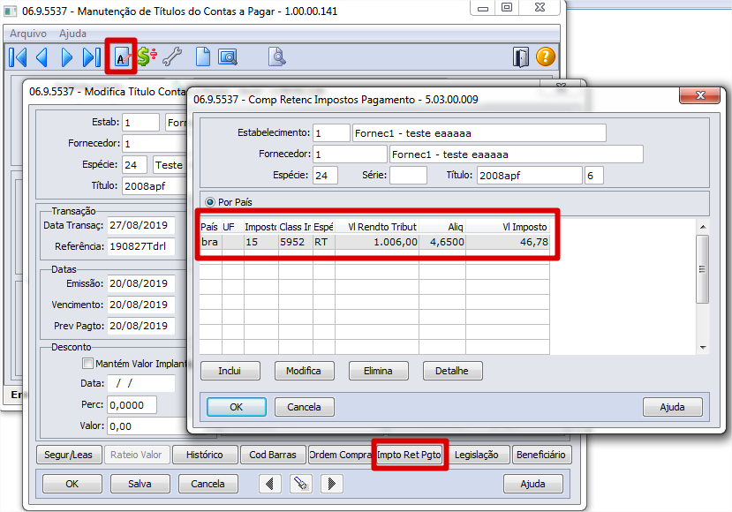Screen dimensions: 732x512
Task: Click right arrow navigation in Modifica window
Action: 331,484
